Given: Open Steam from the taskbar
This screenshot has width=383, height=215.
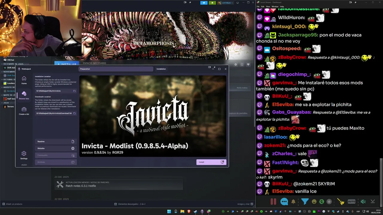Looking at the screenshot, I should click(195, 211).
